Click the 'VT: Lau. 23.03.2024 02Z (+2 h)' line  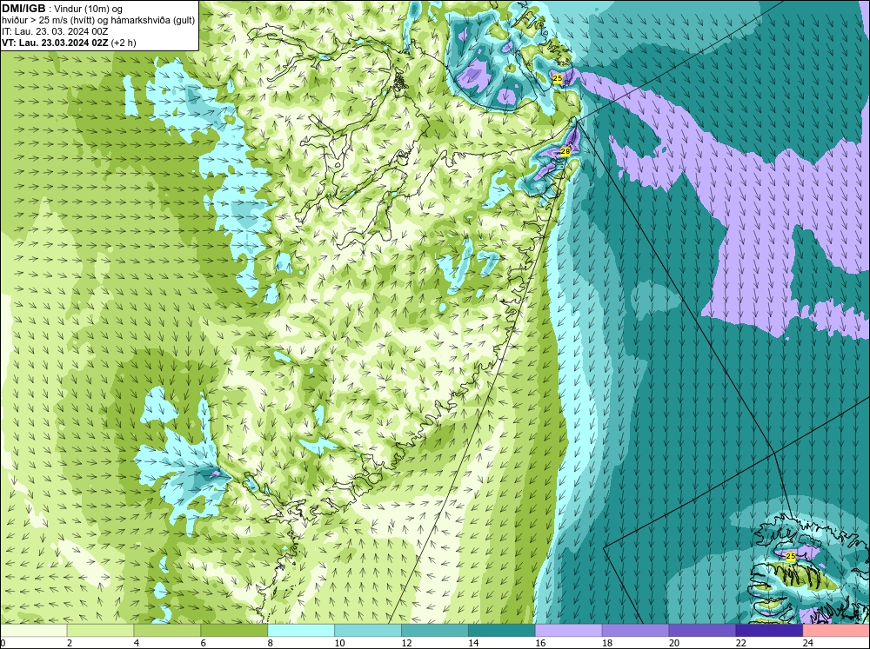point(69,43)
